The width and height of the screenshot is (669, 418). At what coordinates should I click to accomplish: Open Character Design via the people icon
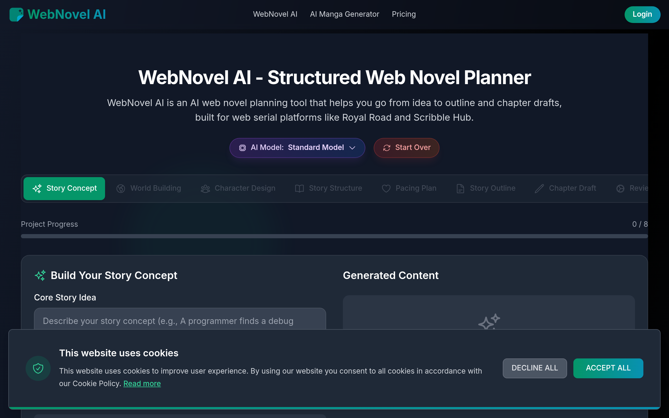point(205,188)
